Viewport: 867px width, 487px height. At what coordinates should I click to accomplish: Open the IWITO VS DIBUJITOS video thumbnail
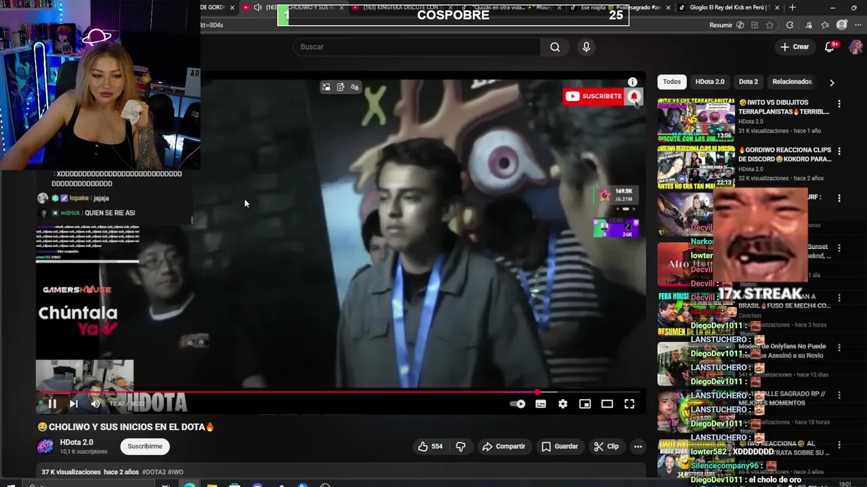pyautogui.click(x=696, y=120)
